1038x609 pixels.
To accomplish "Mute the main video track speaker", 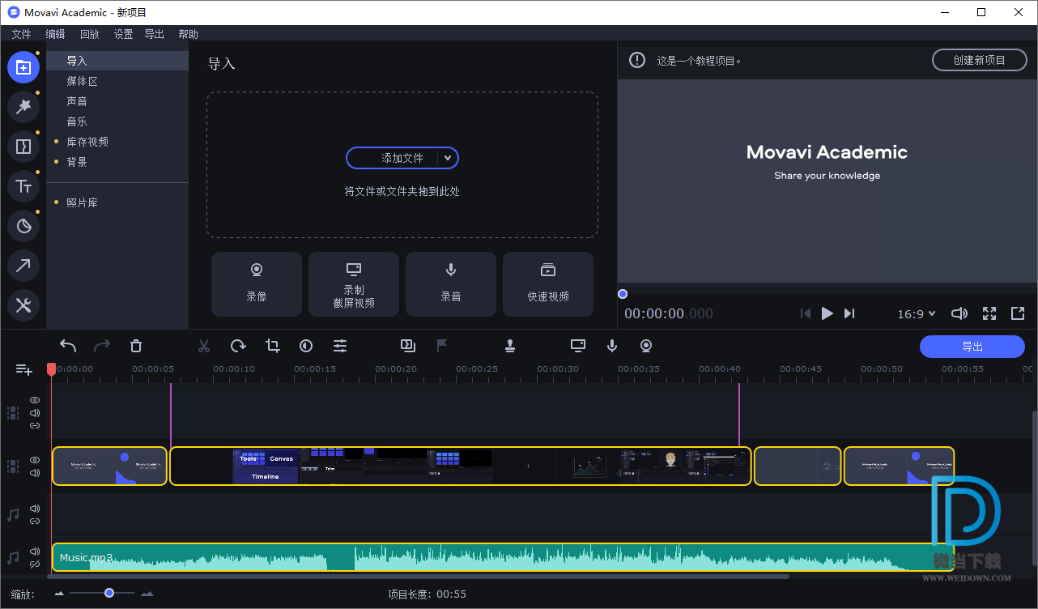I will click(35, 473).
